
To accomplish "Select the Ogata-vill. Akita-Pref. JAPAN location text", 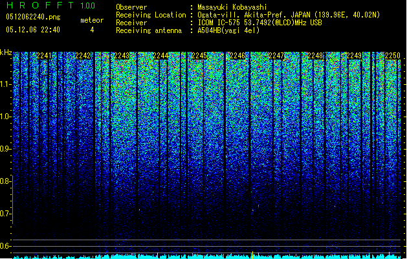I will click(289, 15).
